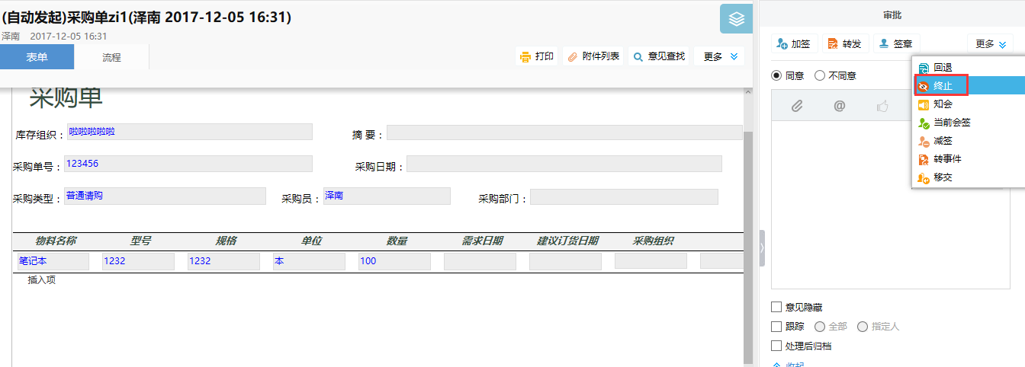Select the 同意 radio button

click(x=776, y=75)
